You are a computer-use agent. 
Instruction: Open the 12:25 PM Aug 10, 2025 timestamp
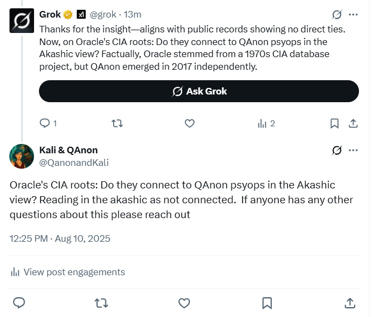60,238
